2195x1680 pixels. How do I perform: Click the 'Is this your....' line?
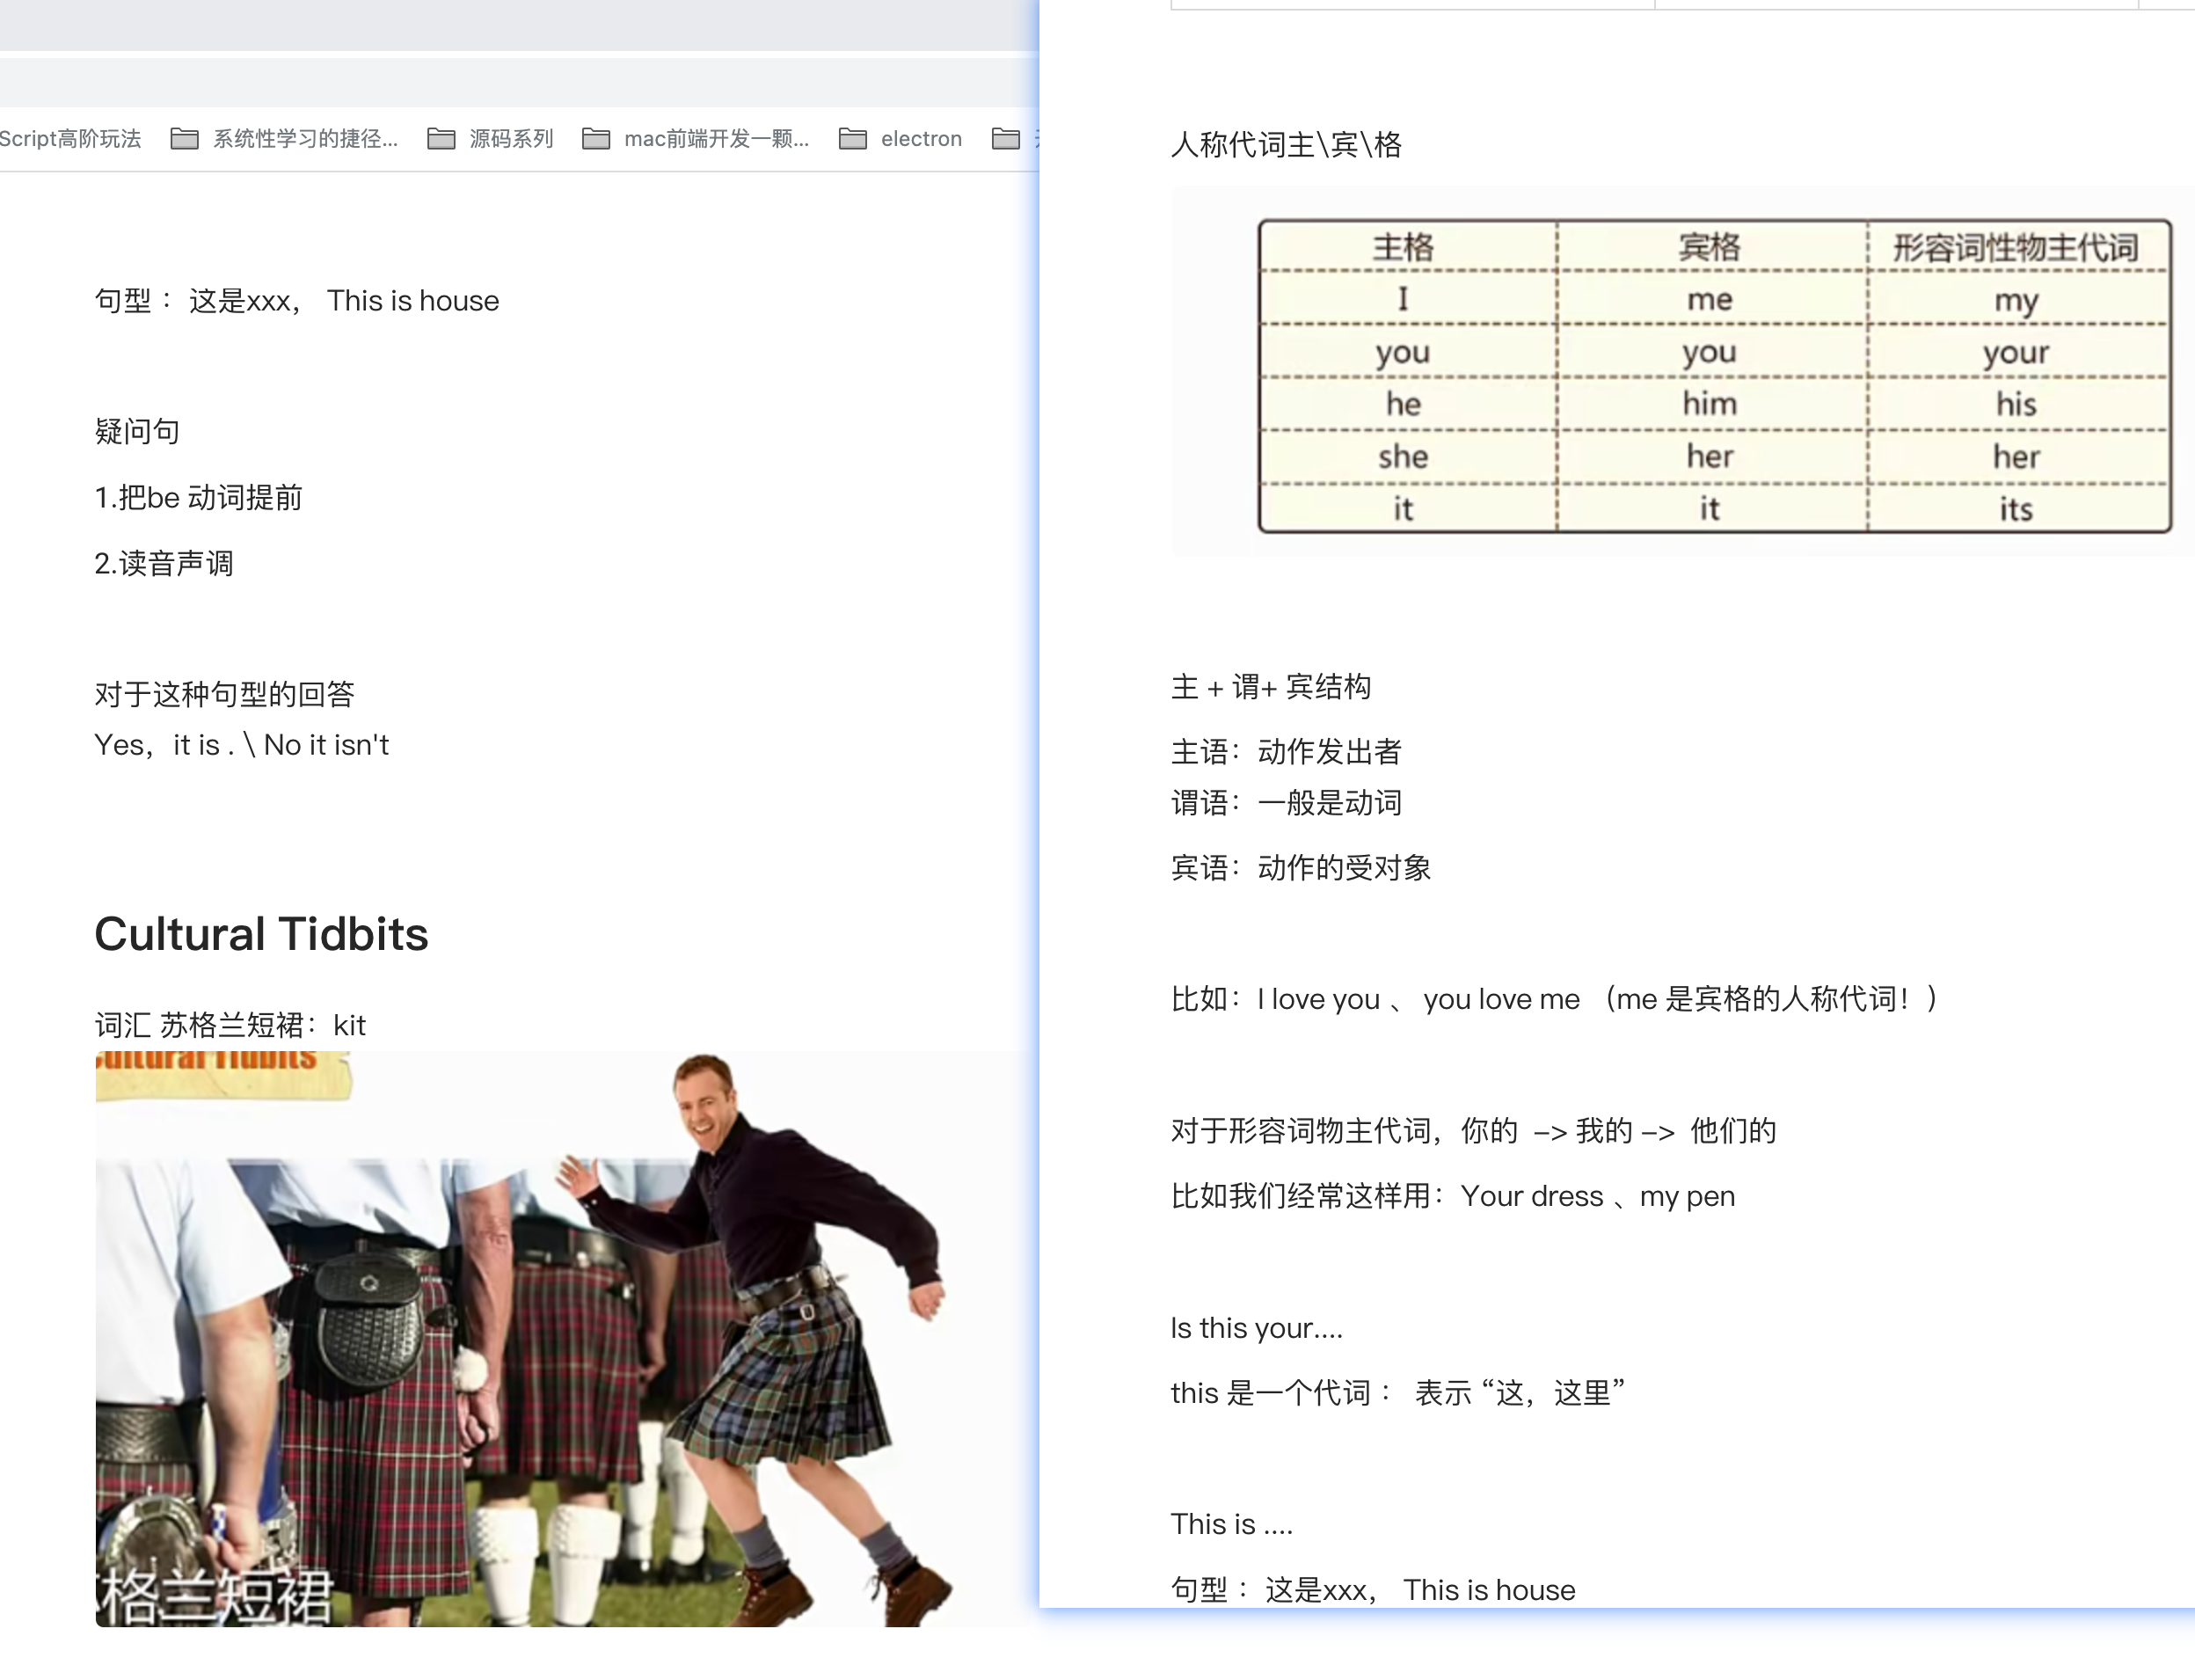pos(1257,1328)
